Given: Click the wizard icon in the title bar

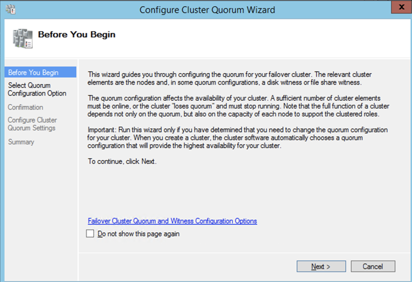Looking at the screenshot, I should (12, 10).
